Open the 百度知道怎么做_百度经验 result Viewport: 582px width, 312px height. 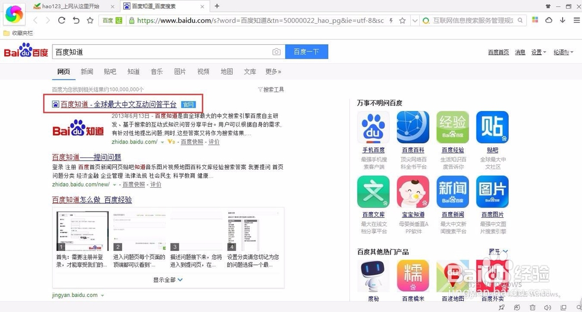coord(92,200)
